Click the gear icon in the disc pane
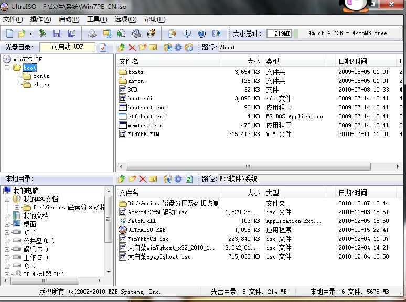 pos(178,48)
